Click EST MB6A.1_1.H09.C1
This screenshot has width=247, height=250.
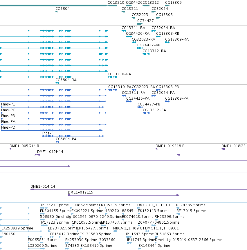129,228
